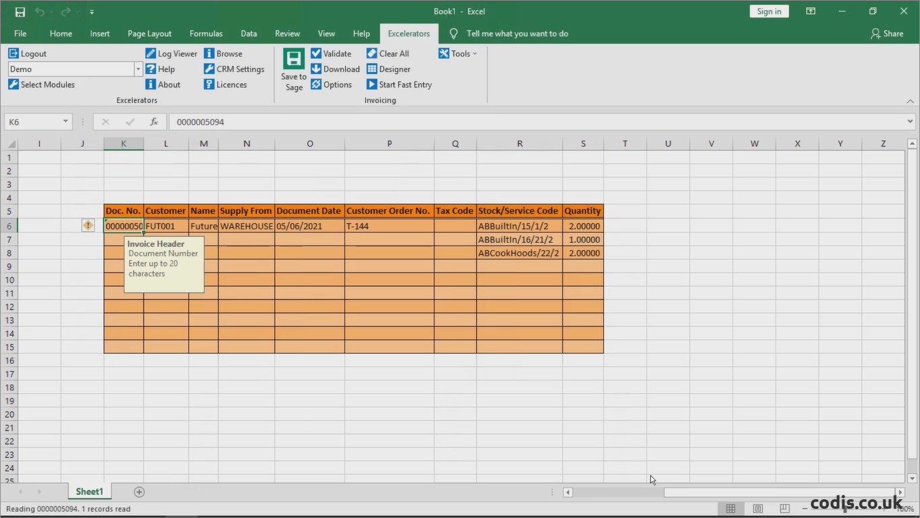Viewport: 920px width, 518px height.
Task: Select the Excelerators ribbon tab
Action: click(408, 33)
